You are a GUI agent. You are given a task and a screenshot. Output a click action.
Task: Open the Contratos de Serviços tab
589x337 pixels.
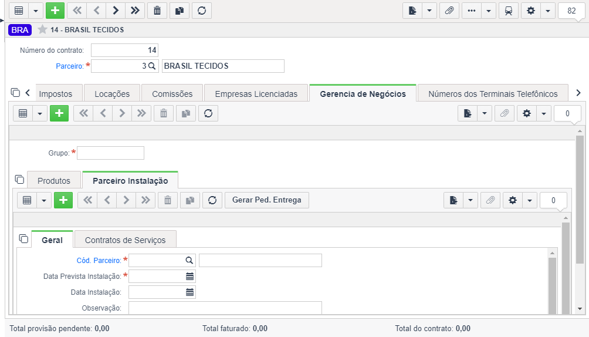tap(125, 240)
